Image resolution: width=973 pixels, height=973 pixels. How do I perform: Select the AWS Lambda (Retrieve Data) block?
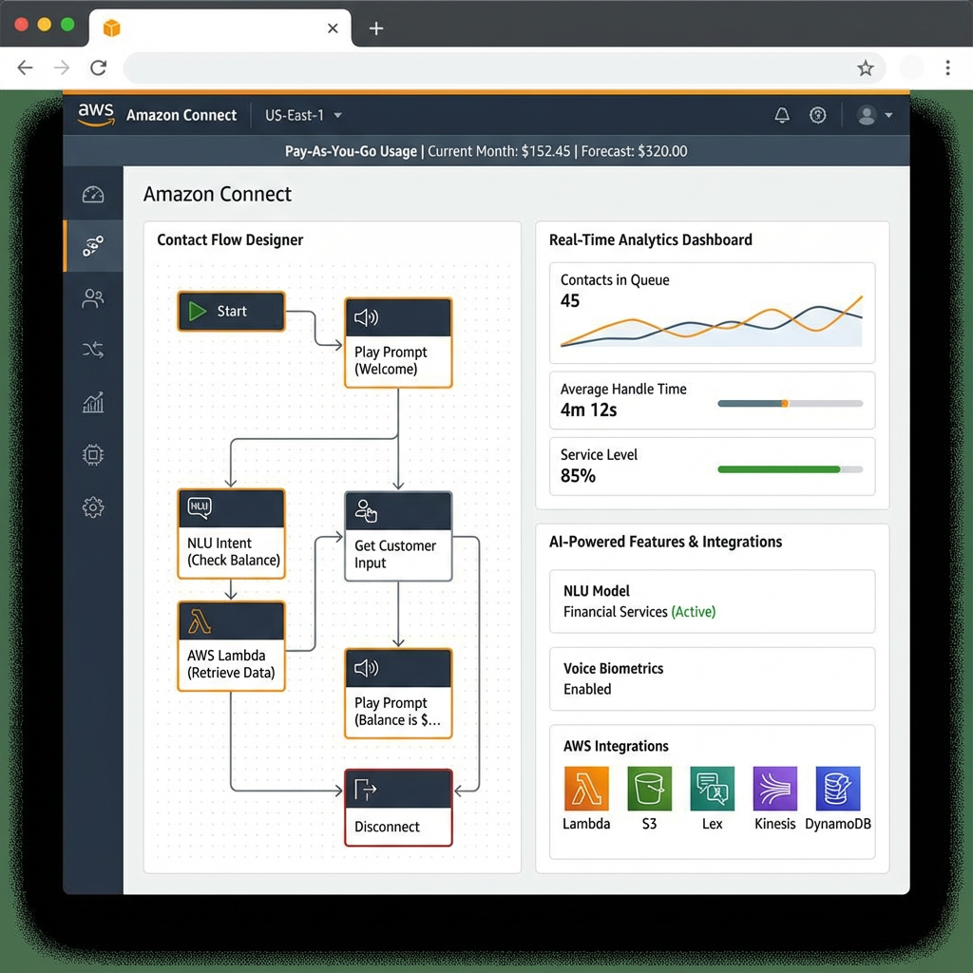coord(232,646)
